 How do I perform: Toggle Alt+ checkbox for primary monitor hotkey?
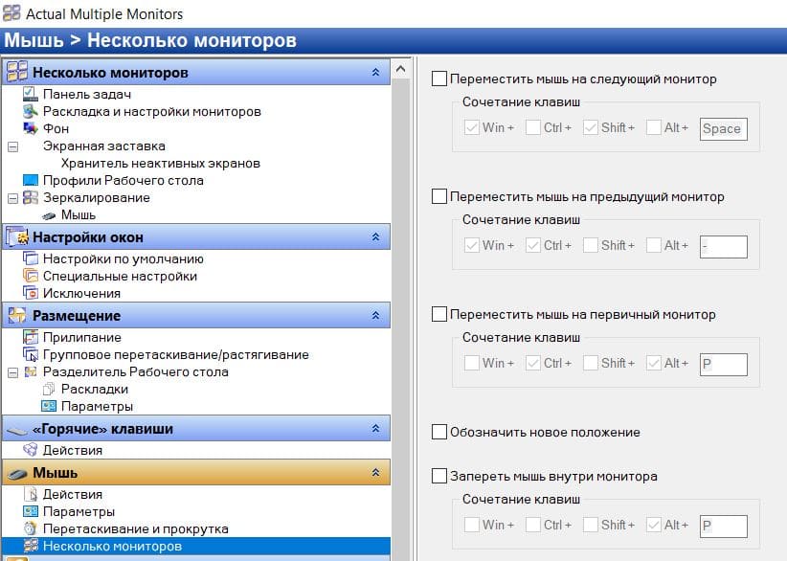pyautogui.click(x=654, y=363)
